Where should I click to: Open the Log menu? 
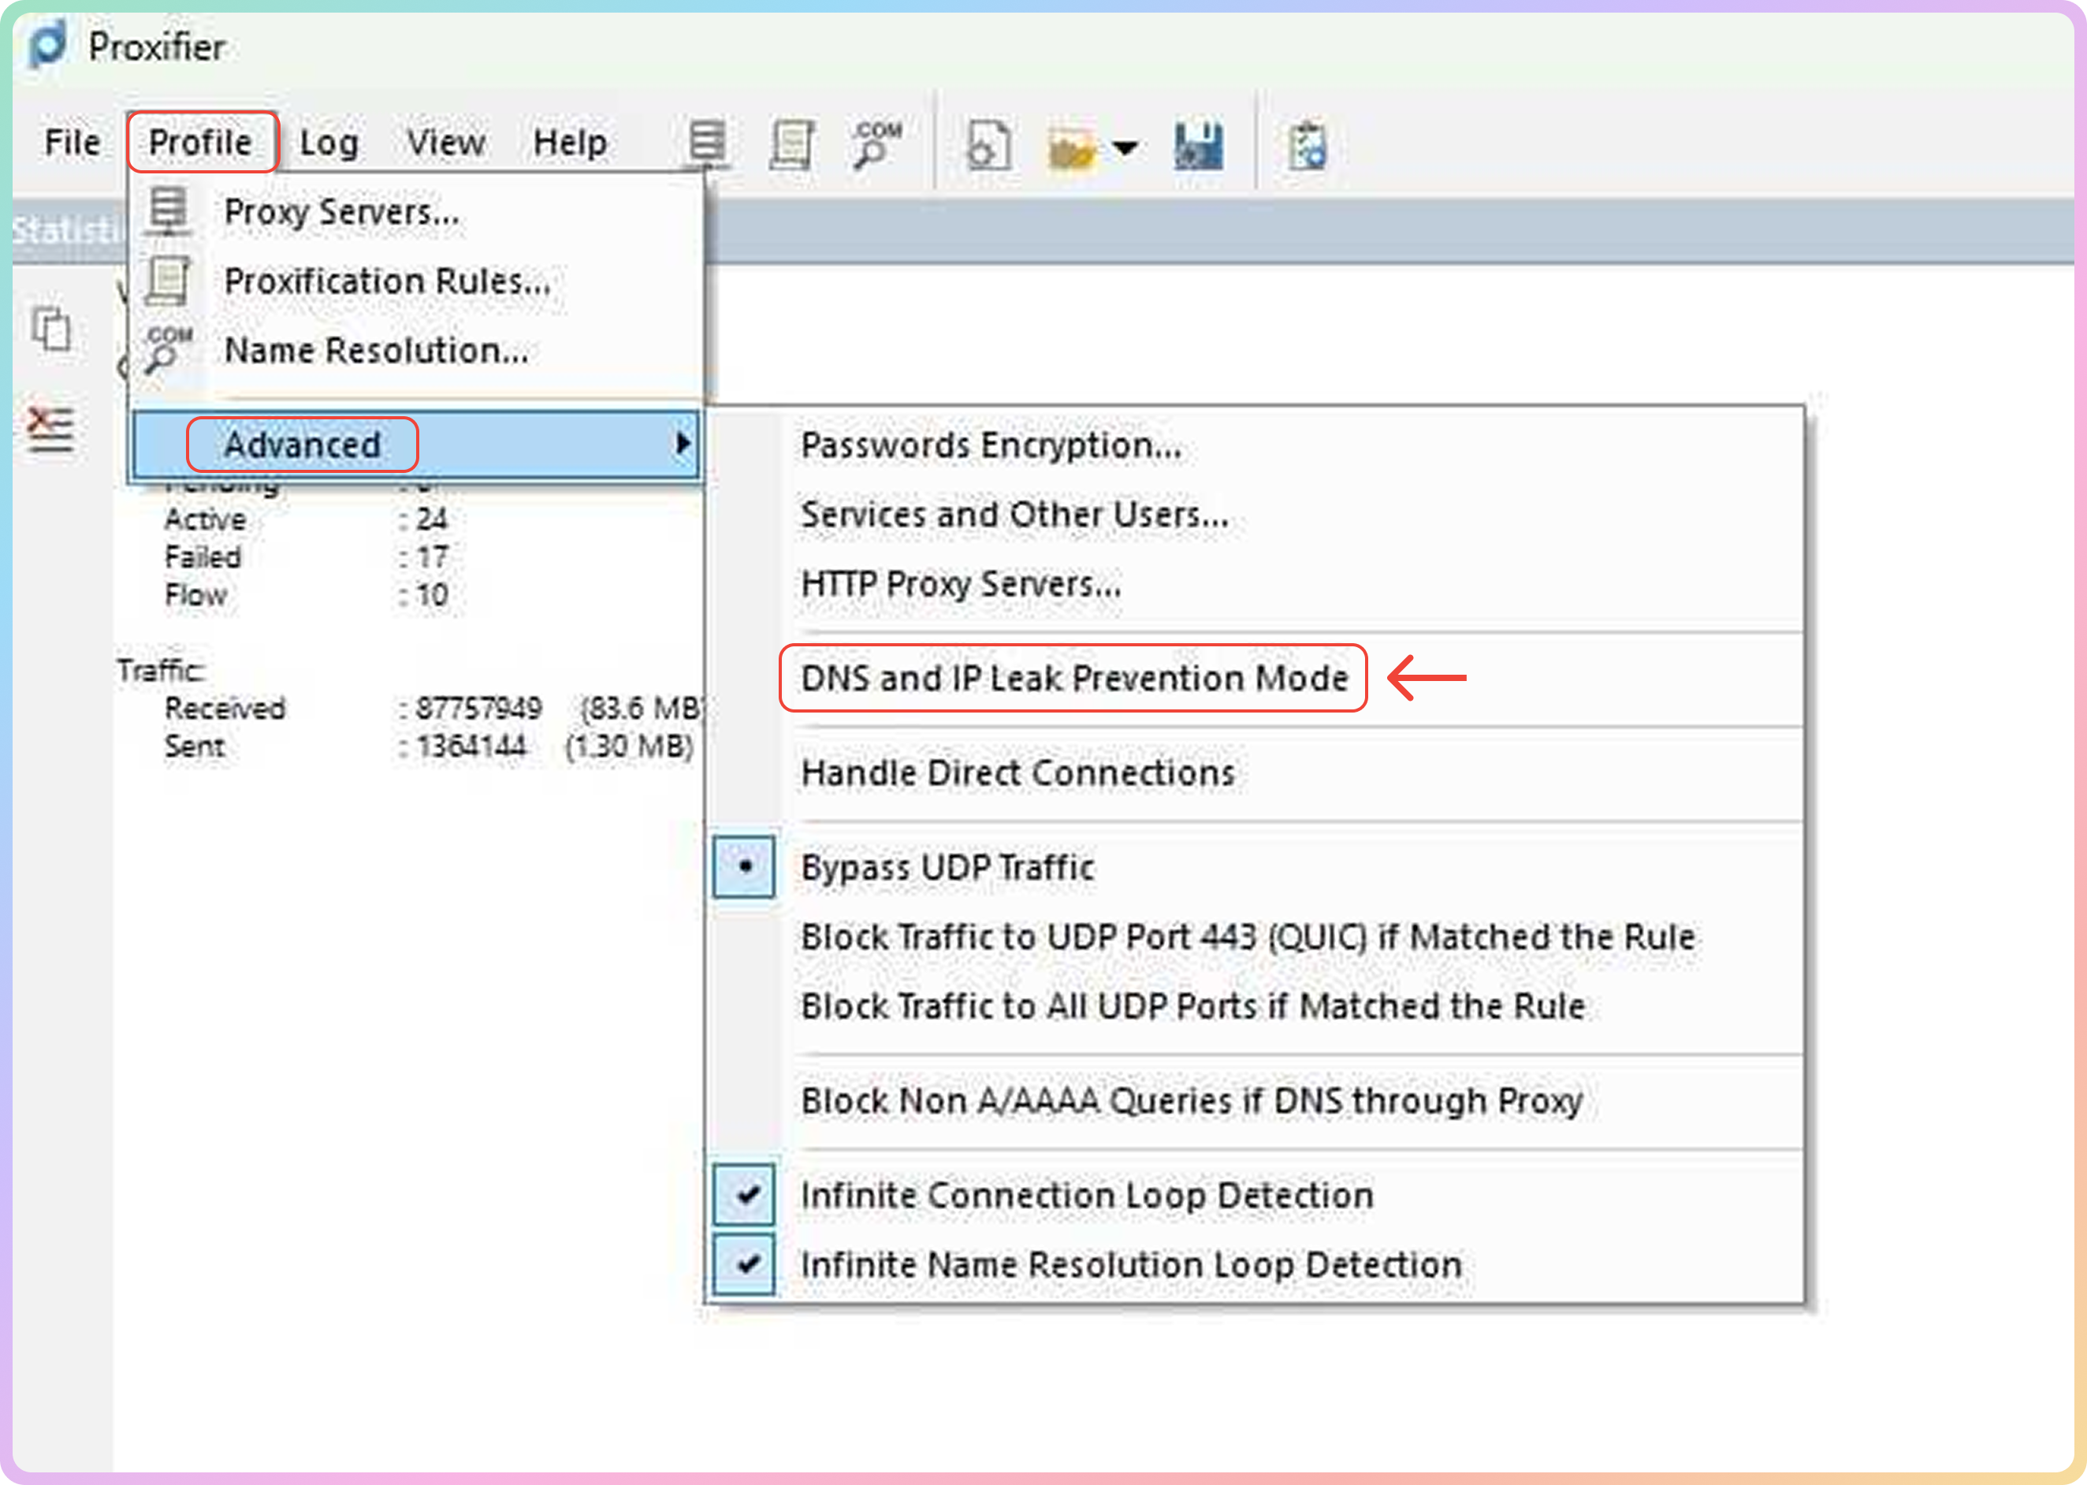328,142
